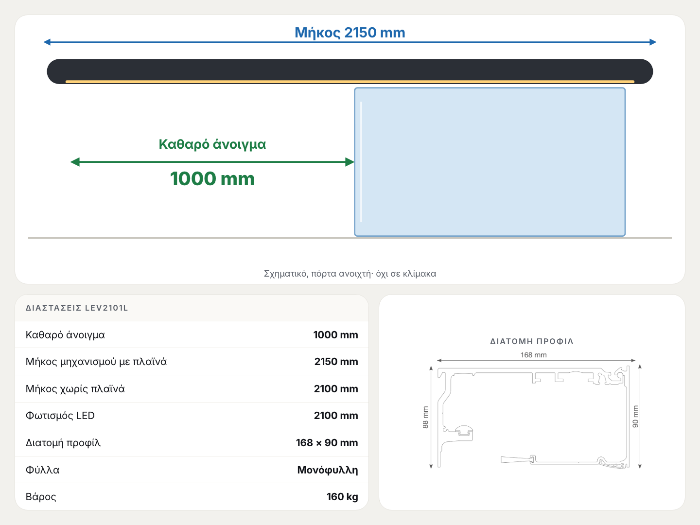Image resolution: width=700 pixels, height=525 pixels.
Task: Click the large '1000 mm' green value
Action: point(212,179)
